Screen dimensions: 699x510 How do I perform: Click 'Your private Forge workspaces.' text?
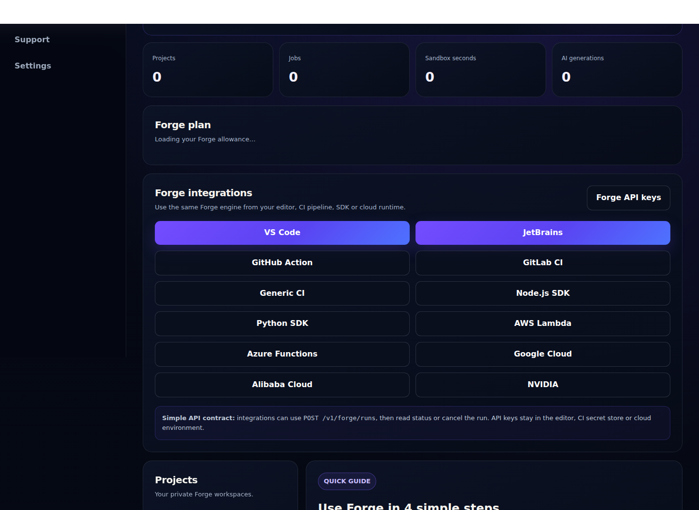(x=204, y=494)
